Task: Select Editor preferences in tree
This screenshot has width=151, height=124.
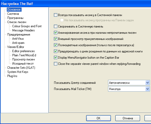Action: pyautogui.click(x=23, y=51)
